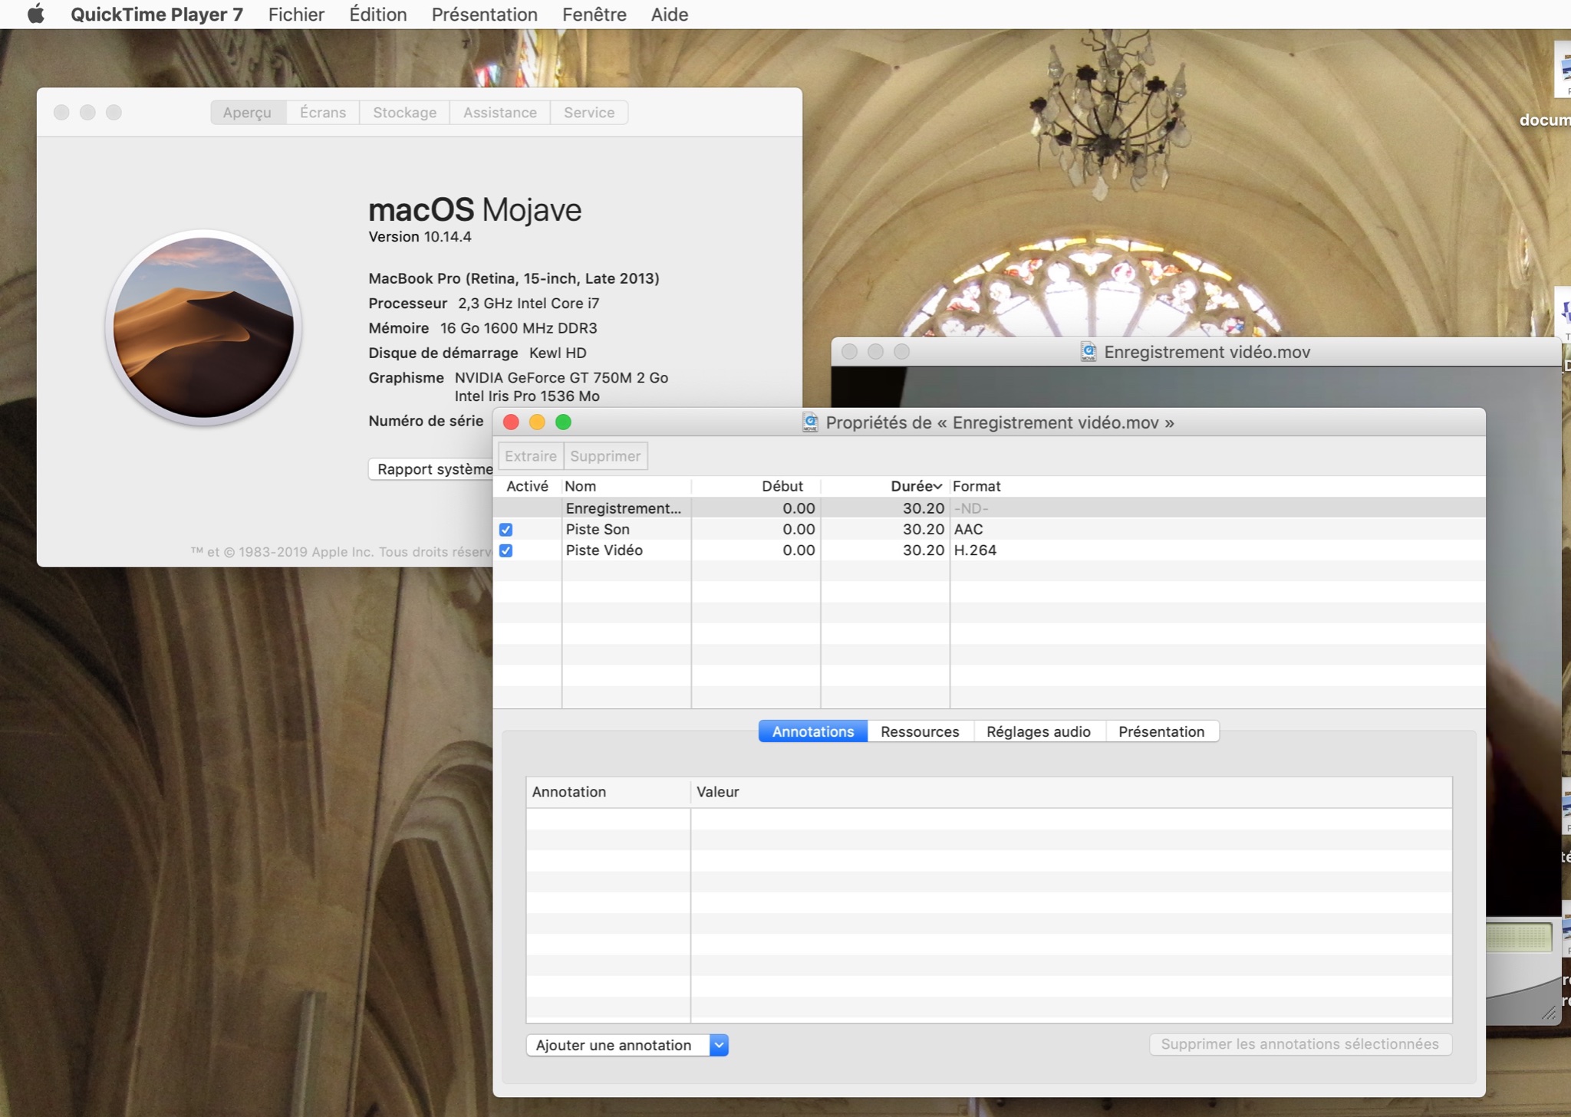Close the Properties window with red button
Image resolution: width=1571 pixels, height=1117 pixels.
[511, 422]
